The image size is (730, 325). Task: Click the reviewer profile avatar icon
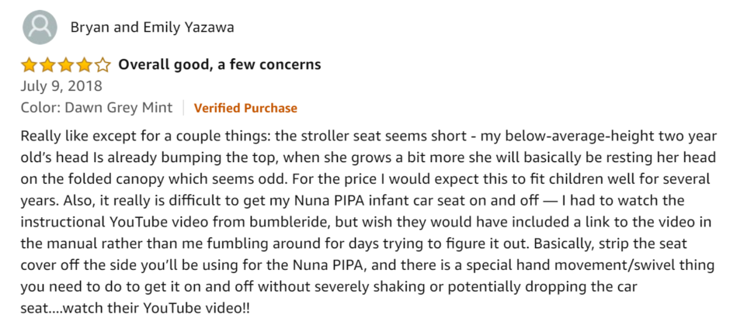[39, 28]
